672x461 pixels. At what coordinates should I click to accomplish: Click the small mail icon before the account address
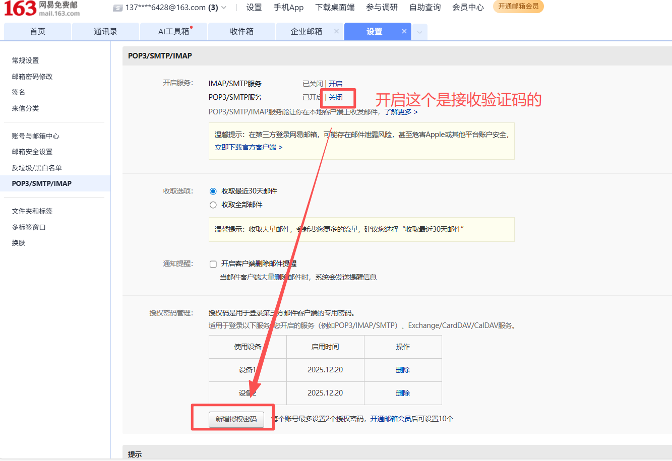pos(118,8)
